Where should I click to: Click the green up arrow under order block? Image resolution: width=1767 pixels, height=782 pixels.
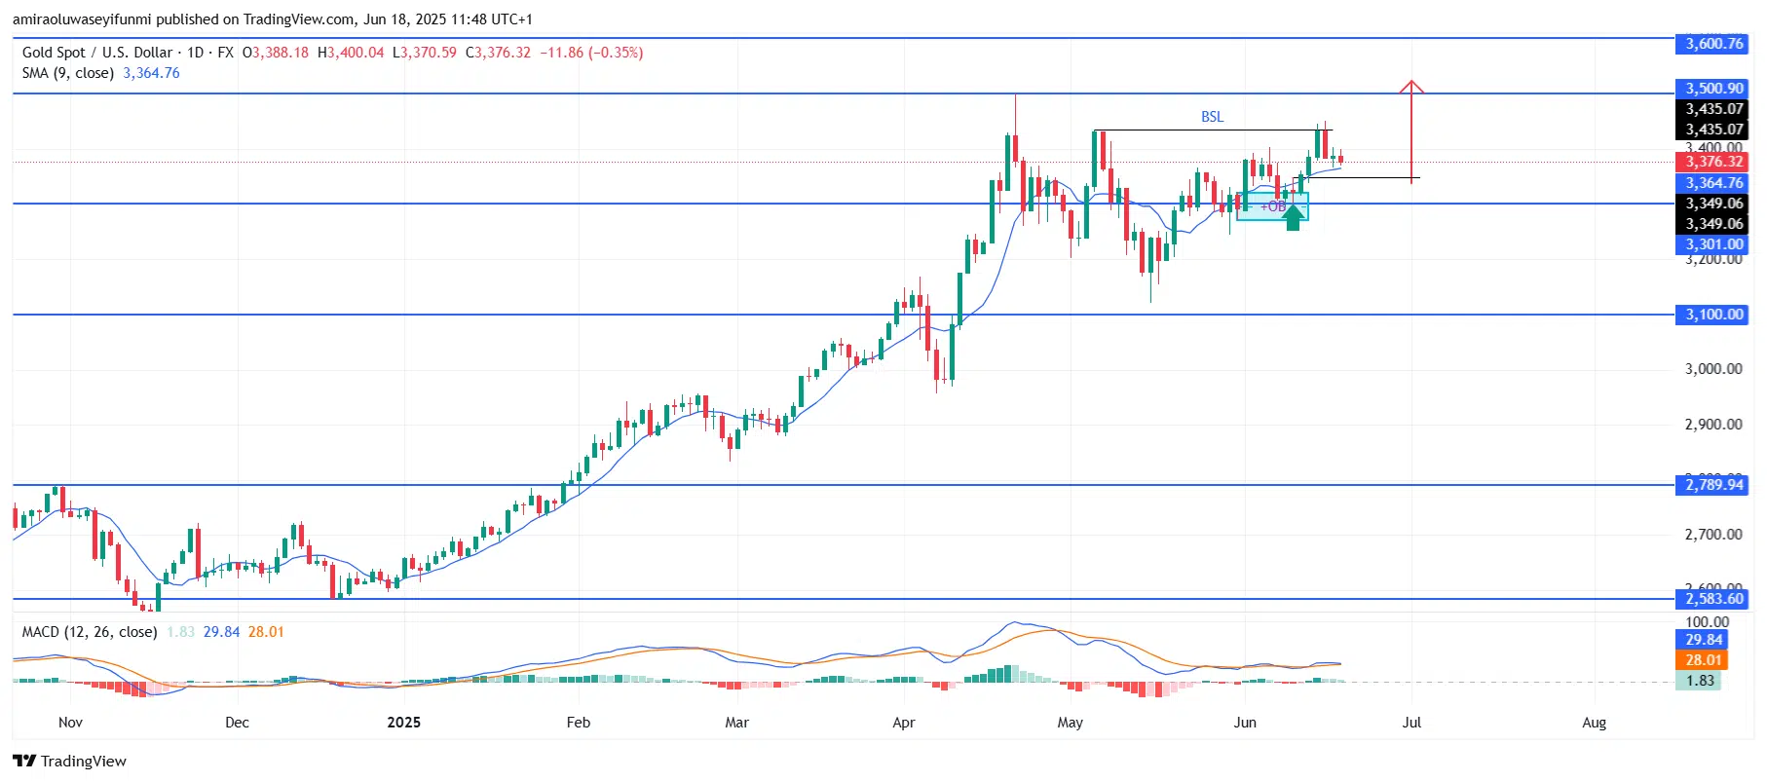pyautogui.click(x=1293, y=217)
